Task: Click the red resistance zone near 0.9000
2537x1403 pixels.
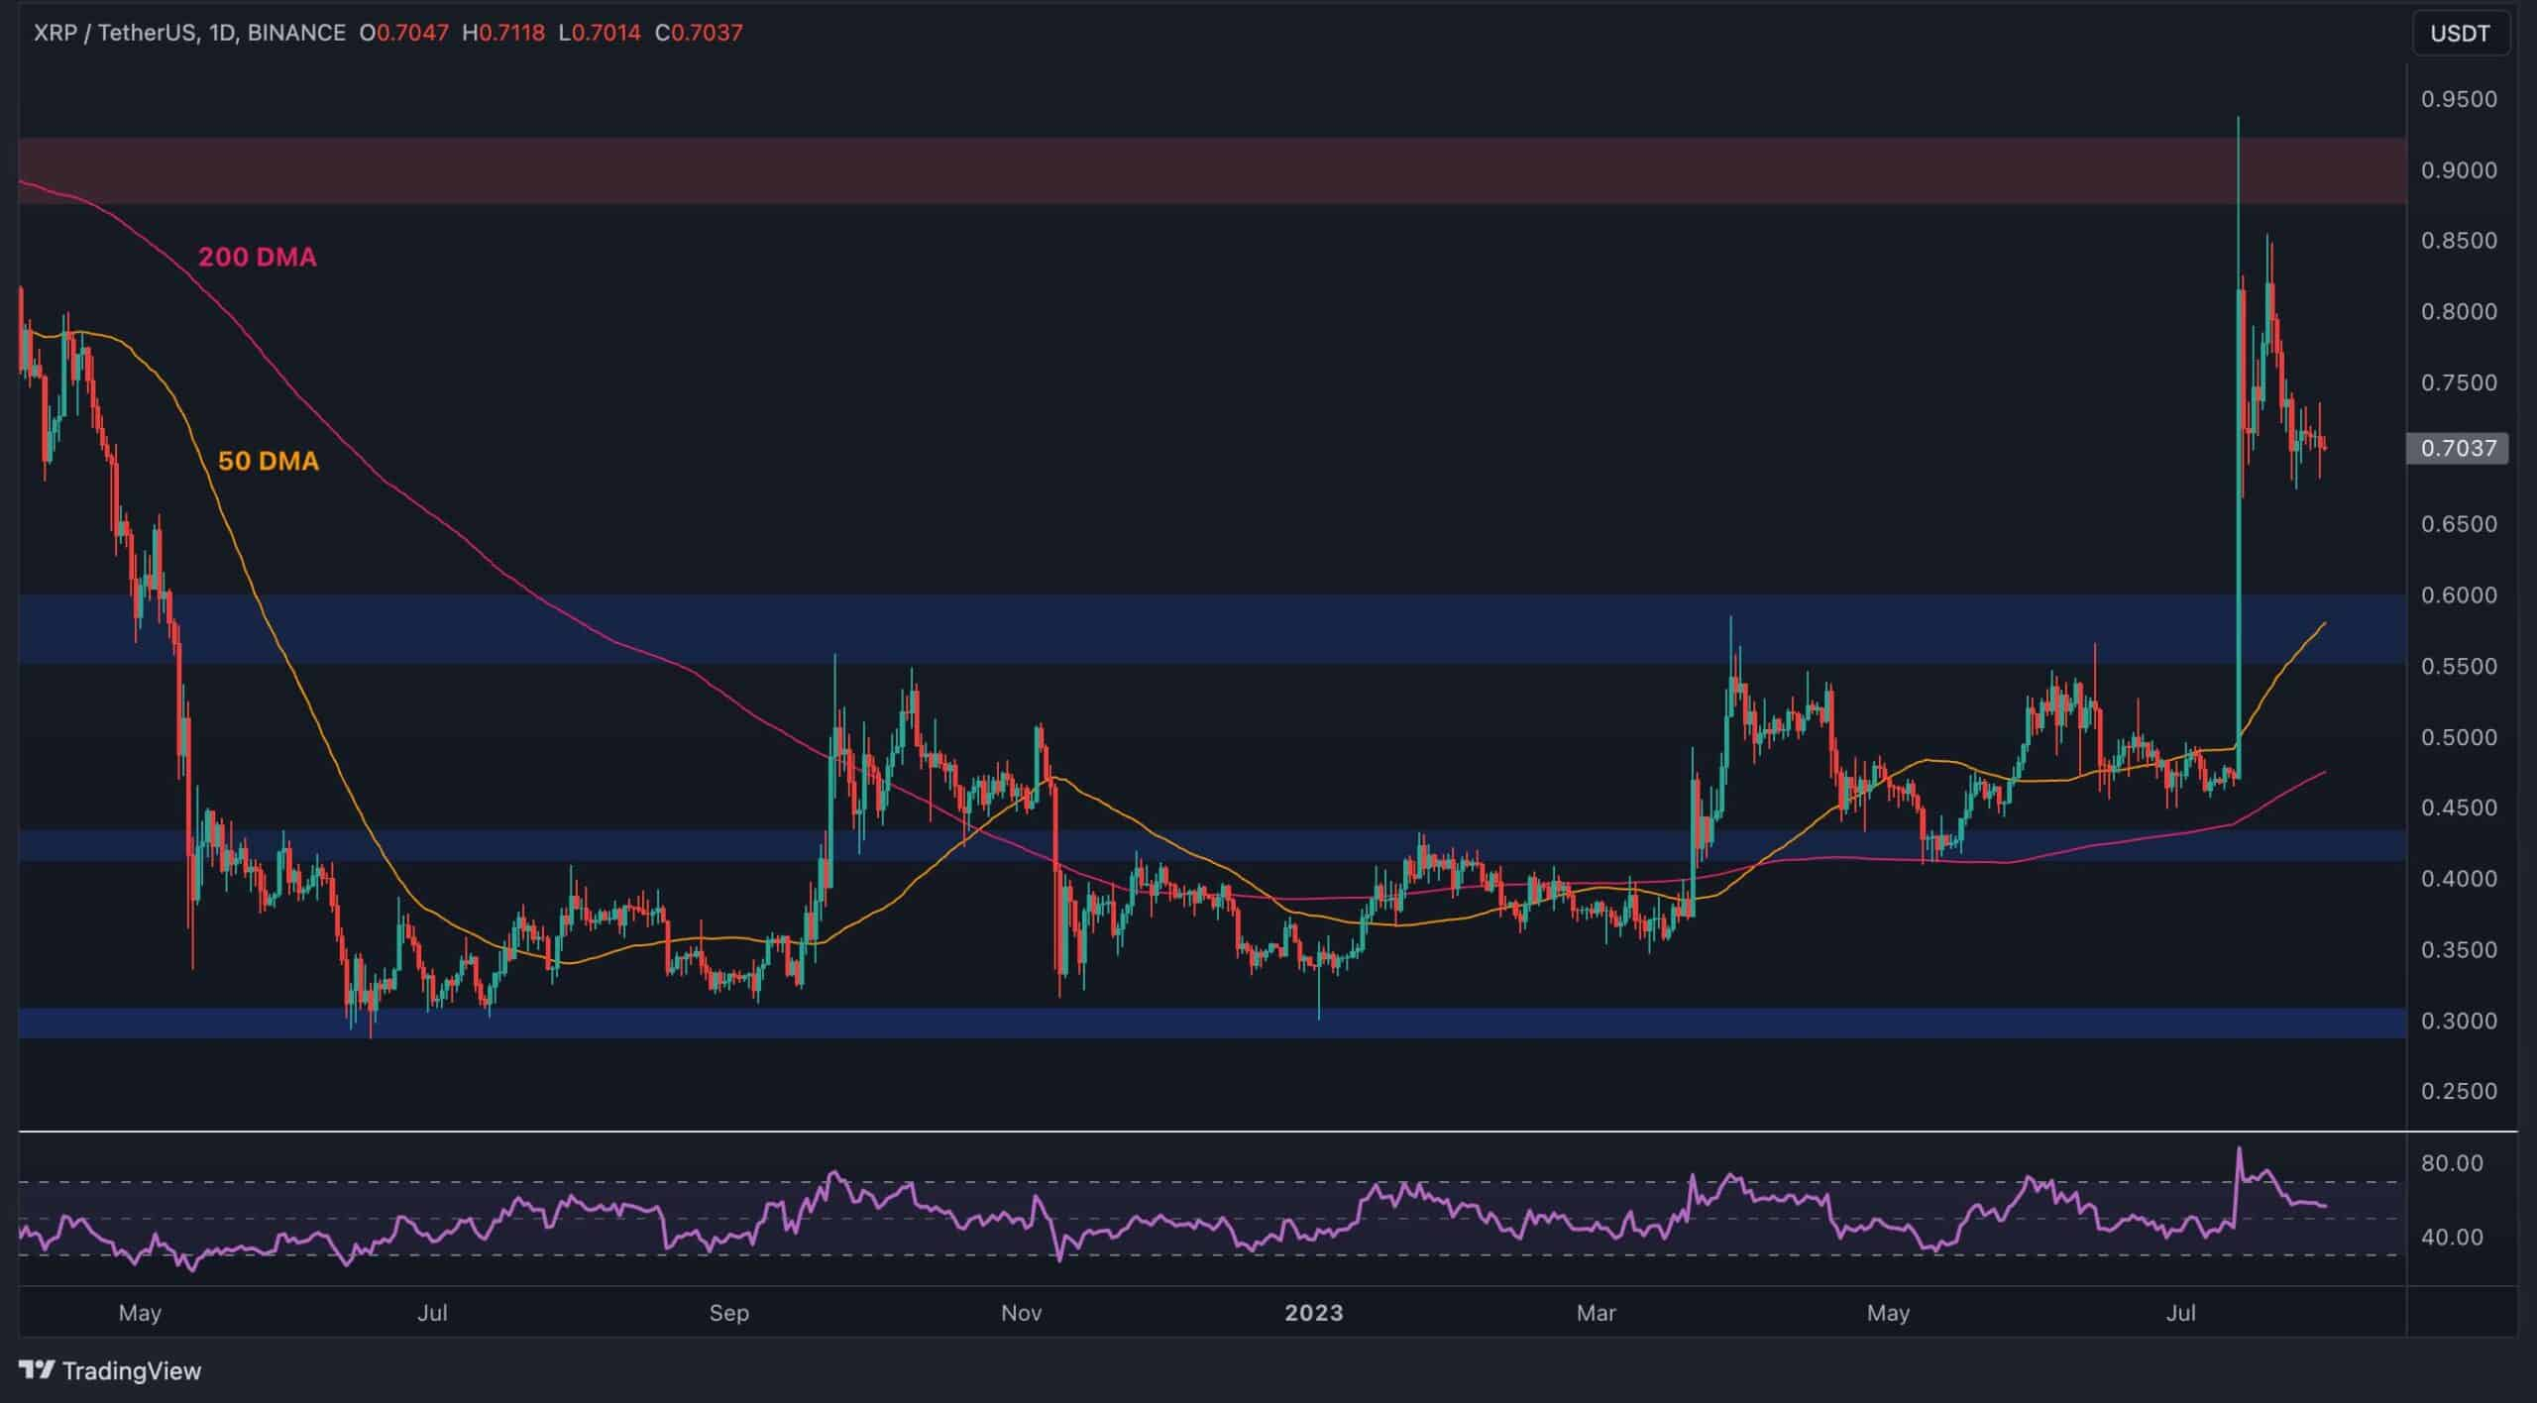Action: click(x=1212, y=170)
